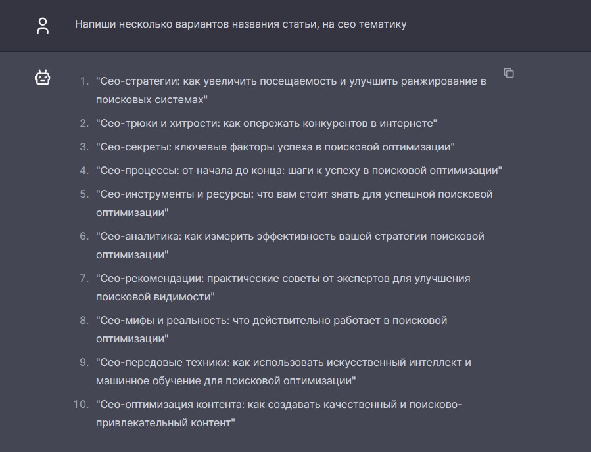
Task: Click the "Сео-секреты" title suggestion
Action: [x=275, y=147]
